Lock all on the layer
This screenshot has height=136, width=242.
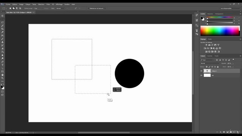coord(218,67)
